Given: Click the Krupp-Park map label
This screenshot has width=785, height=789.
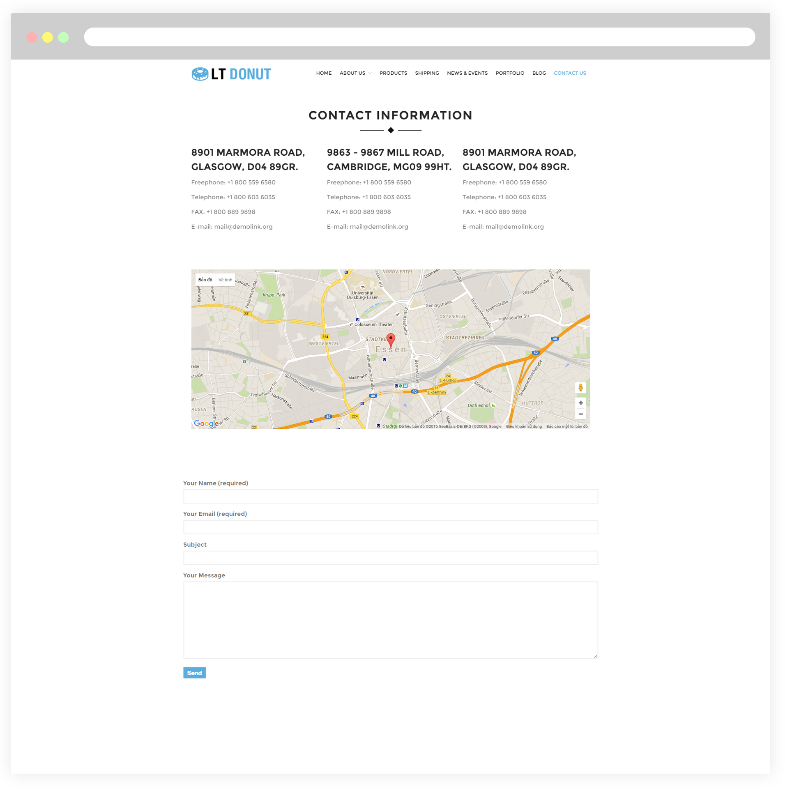Looking at the screenshot, I should (x=274, y=295).
